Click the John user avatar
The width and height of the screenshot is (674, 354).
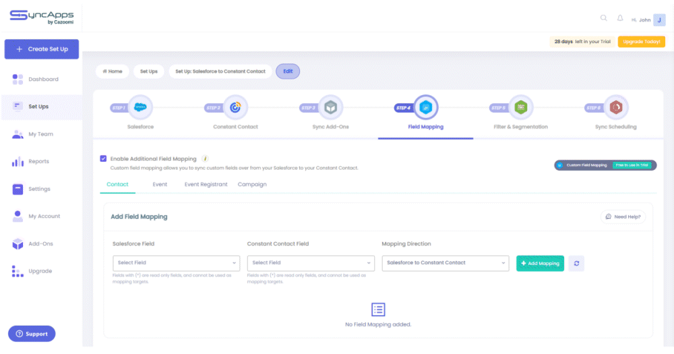tap(659, 20)
